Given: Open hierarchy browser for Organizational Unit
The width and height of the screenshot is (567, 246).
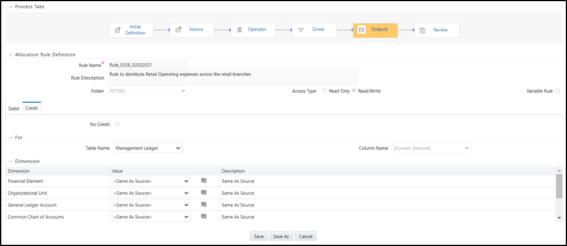Looking at the screenshot, I should click(x=204, y=192).
